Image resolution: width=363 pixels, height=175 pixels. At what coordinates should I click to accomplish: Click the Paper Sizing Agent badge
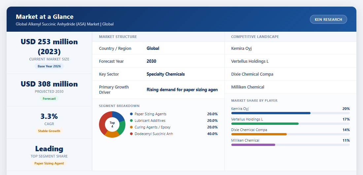pyautogui.click(x=49, y=163)
